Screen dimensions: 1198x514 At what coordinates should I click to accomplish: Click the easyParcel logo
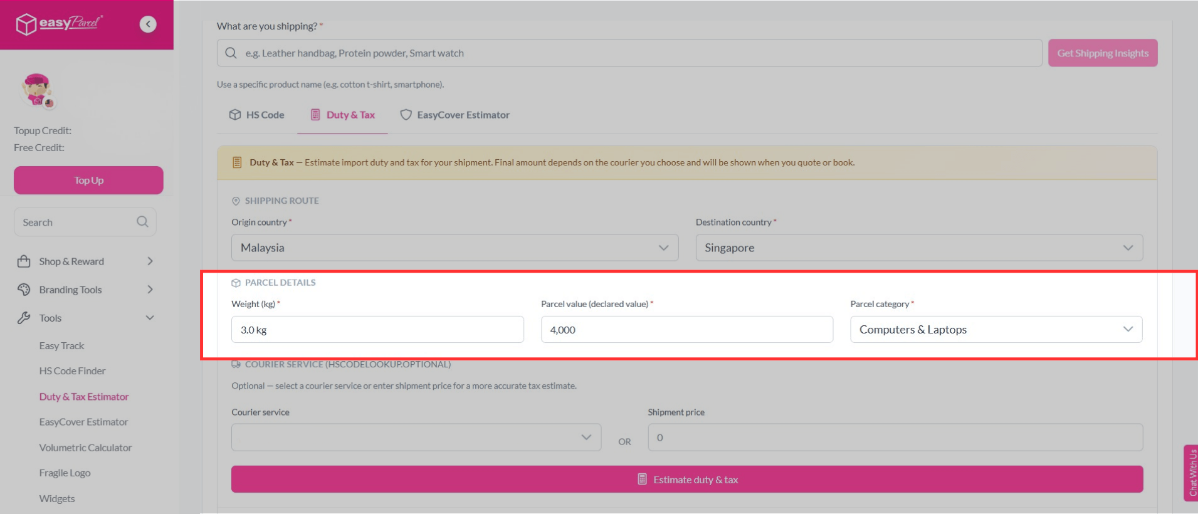click(60, 24)
